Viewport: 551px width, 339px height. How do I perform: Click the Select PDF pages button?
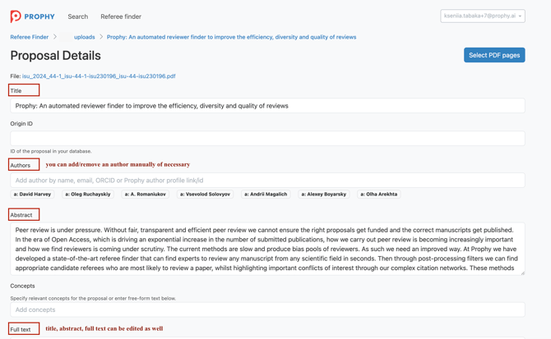click(x=494, y=55)
